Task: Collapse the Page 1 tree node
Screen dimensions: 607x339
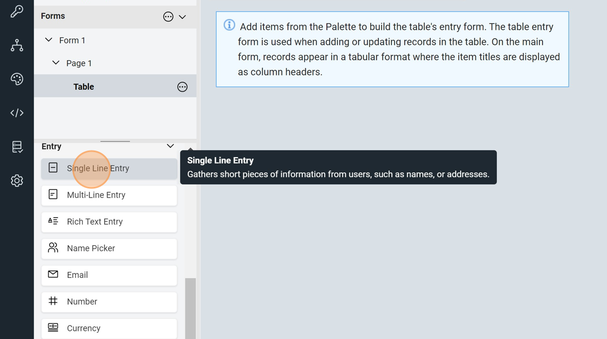Action: [56, 63]
